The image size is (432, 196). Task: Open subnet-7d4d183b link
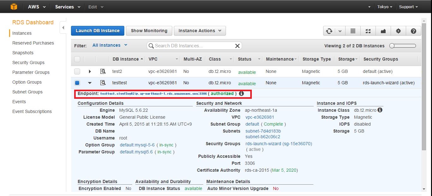(263, 131)
